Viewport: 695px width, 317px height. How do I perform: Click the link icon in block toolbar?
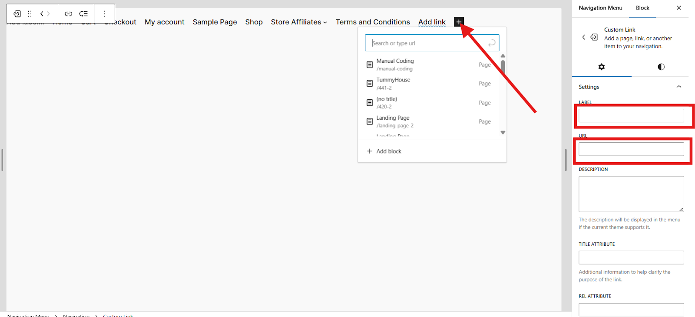[x=69, y=14]
